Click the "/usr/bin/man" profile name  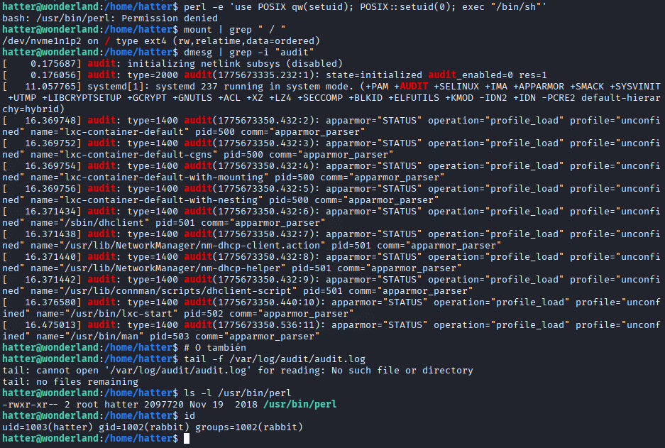pyautogui.click(x=104, y=337)
